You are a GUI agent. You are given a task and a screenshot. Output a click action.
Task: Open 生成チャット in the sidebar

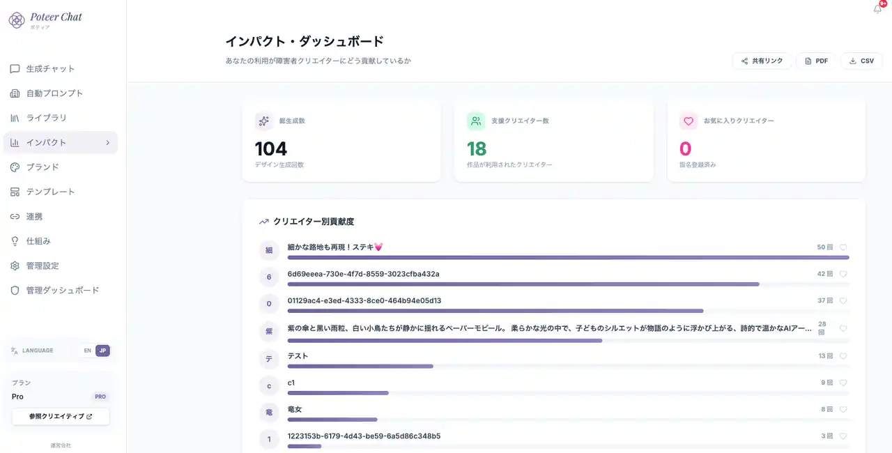pyautogui.click(x=50, y=69)
